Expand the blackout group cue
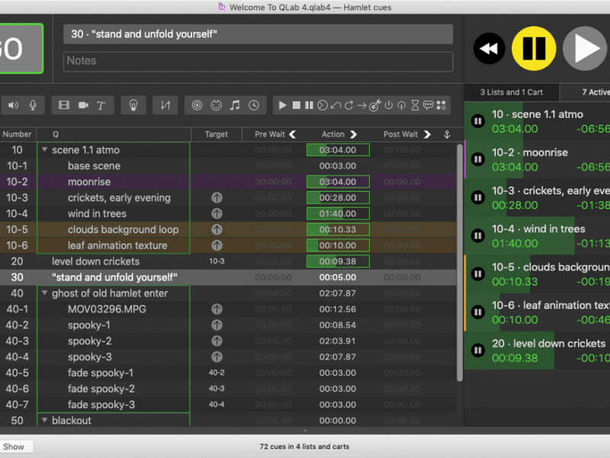This screenshot has width=610, height=458. pyautogui.click(x=44, y=421)
